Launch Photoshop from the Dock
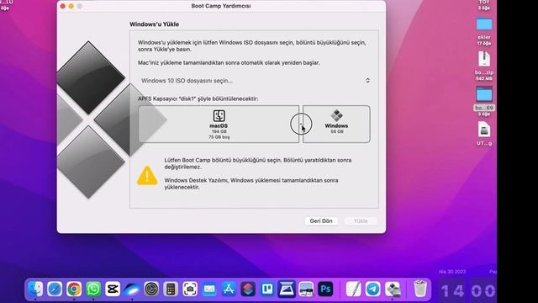The image size is (538, 303). (325, 289)
